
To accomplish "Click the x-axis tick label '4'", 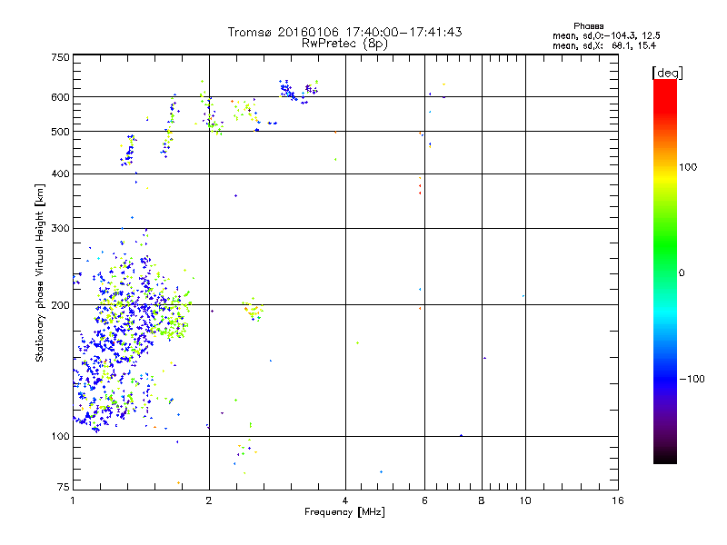I will point(345,500).
